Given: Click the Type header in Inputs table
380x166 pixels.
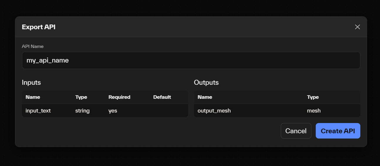Looking at the screenshot, I should click(81, 97).
